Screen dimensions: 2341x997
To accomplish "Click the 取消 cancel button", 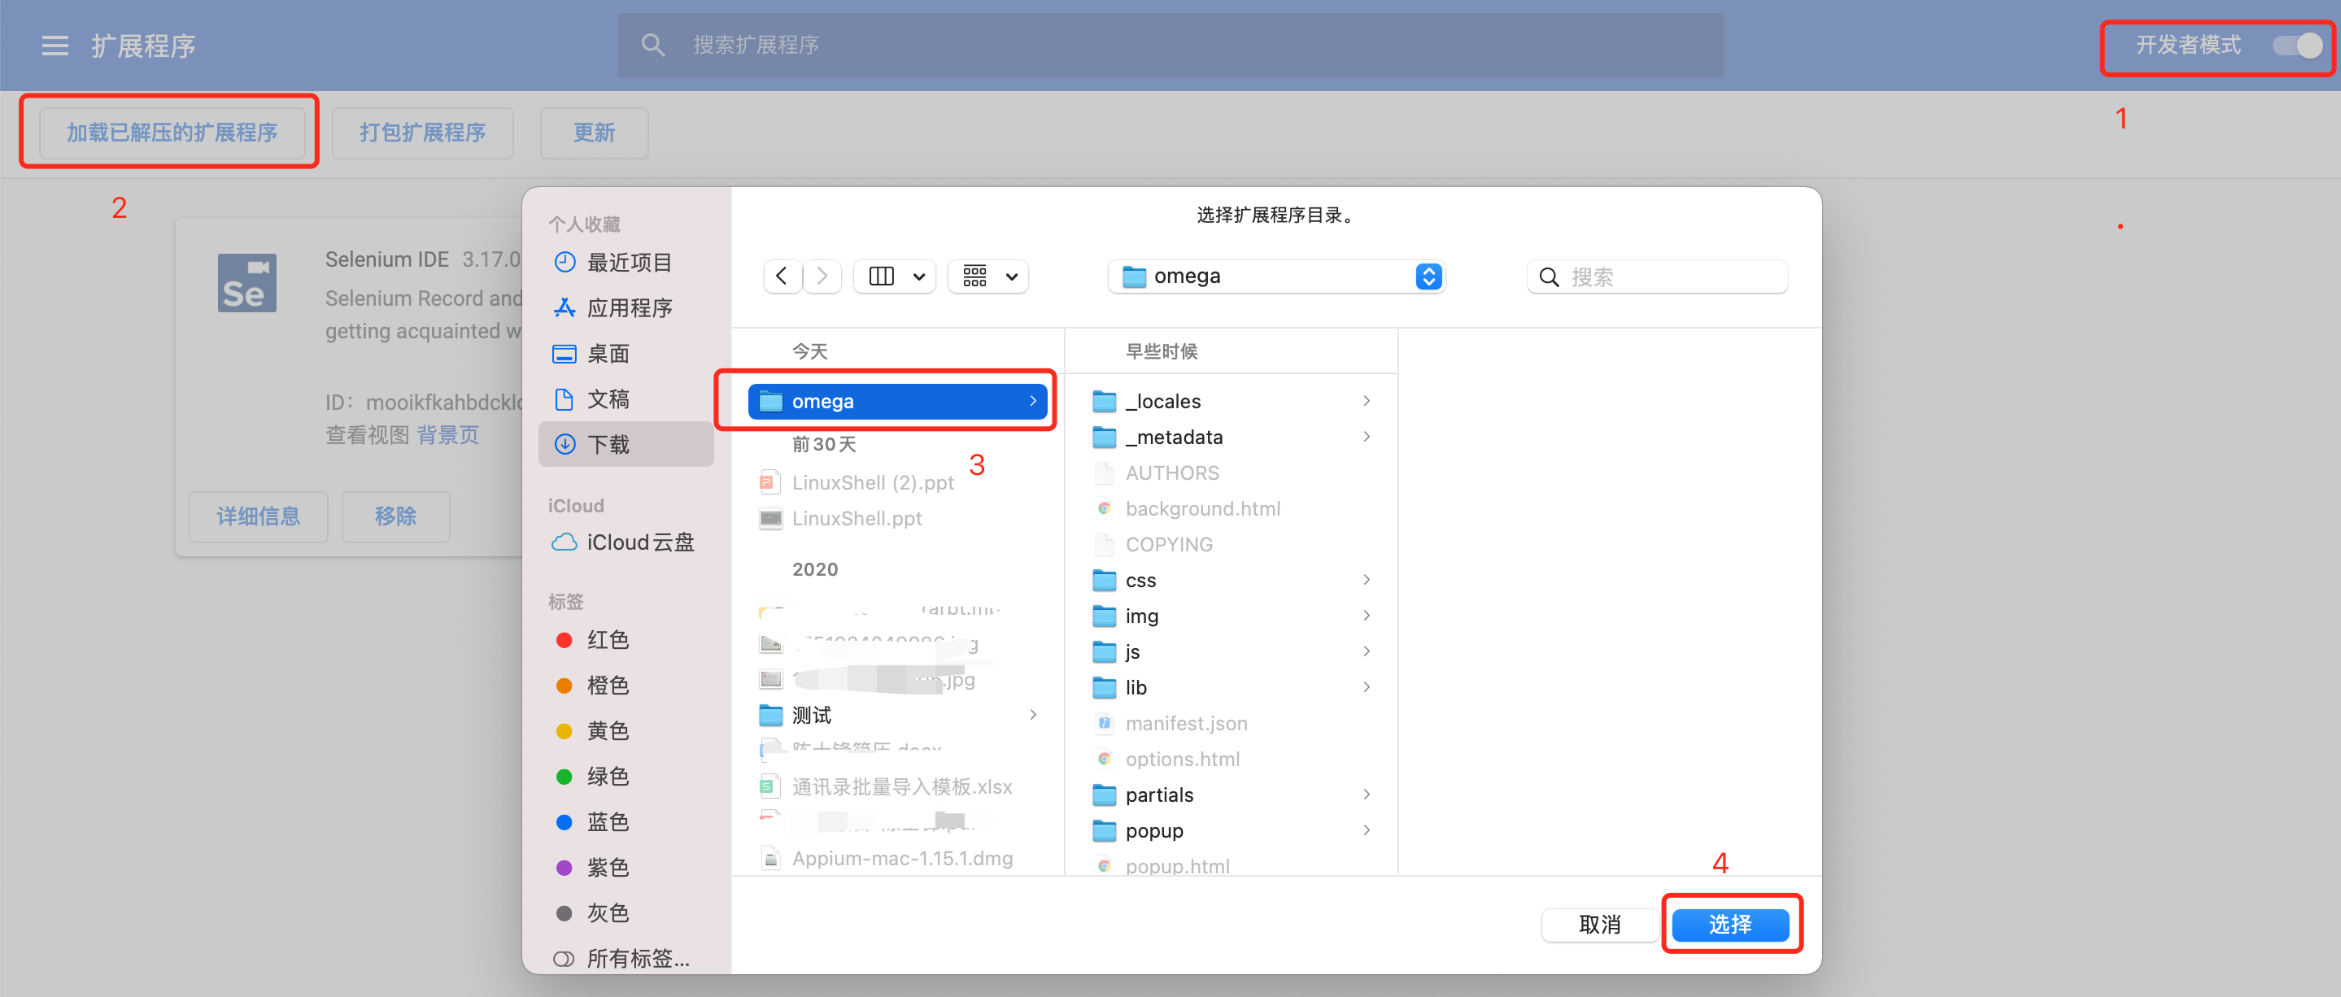I will click(x=1598, y=925).
